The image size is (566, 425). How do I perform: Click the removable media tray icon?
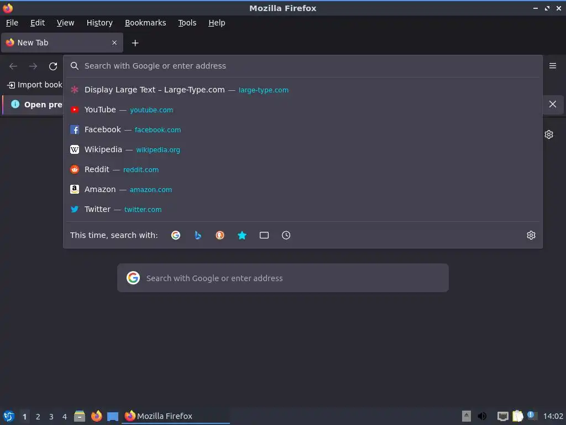click(467, 416)
